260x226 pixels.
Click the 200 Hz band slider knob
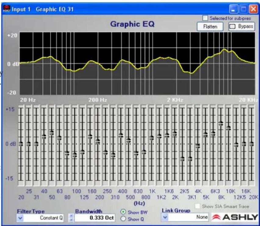[x=98, y=142]
